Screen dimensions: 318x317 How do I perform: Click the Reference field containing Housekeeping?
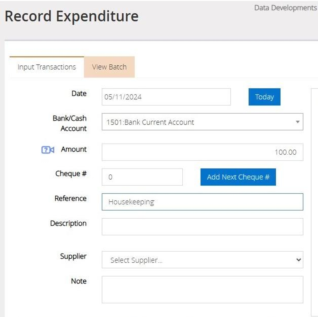(202, 202)
